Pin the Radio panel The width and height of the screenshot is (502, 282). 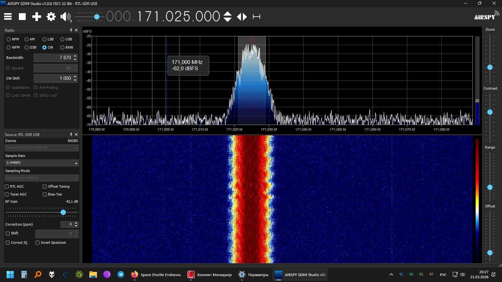tap(71, 30)
